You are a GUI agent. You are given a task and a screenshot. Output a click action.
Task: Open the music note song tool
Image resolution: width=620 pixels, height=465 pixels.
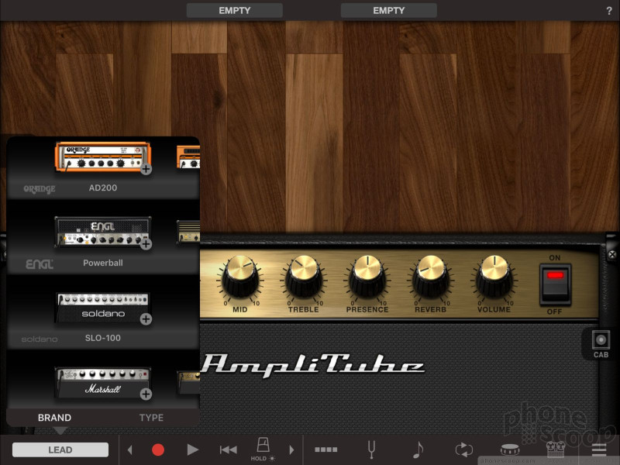click(418, 449)
